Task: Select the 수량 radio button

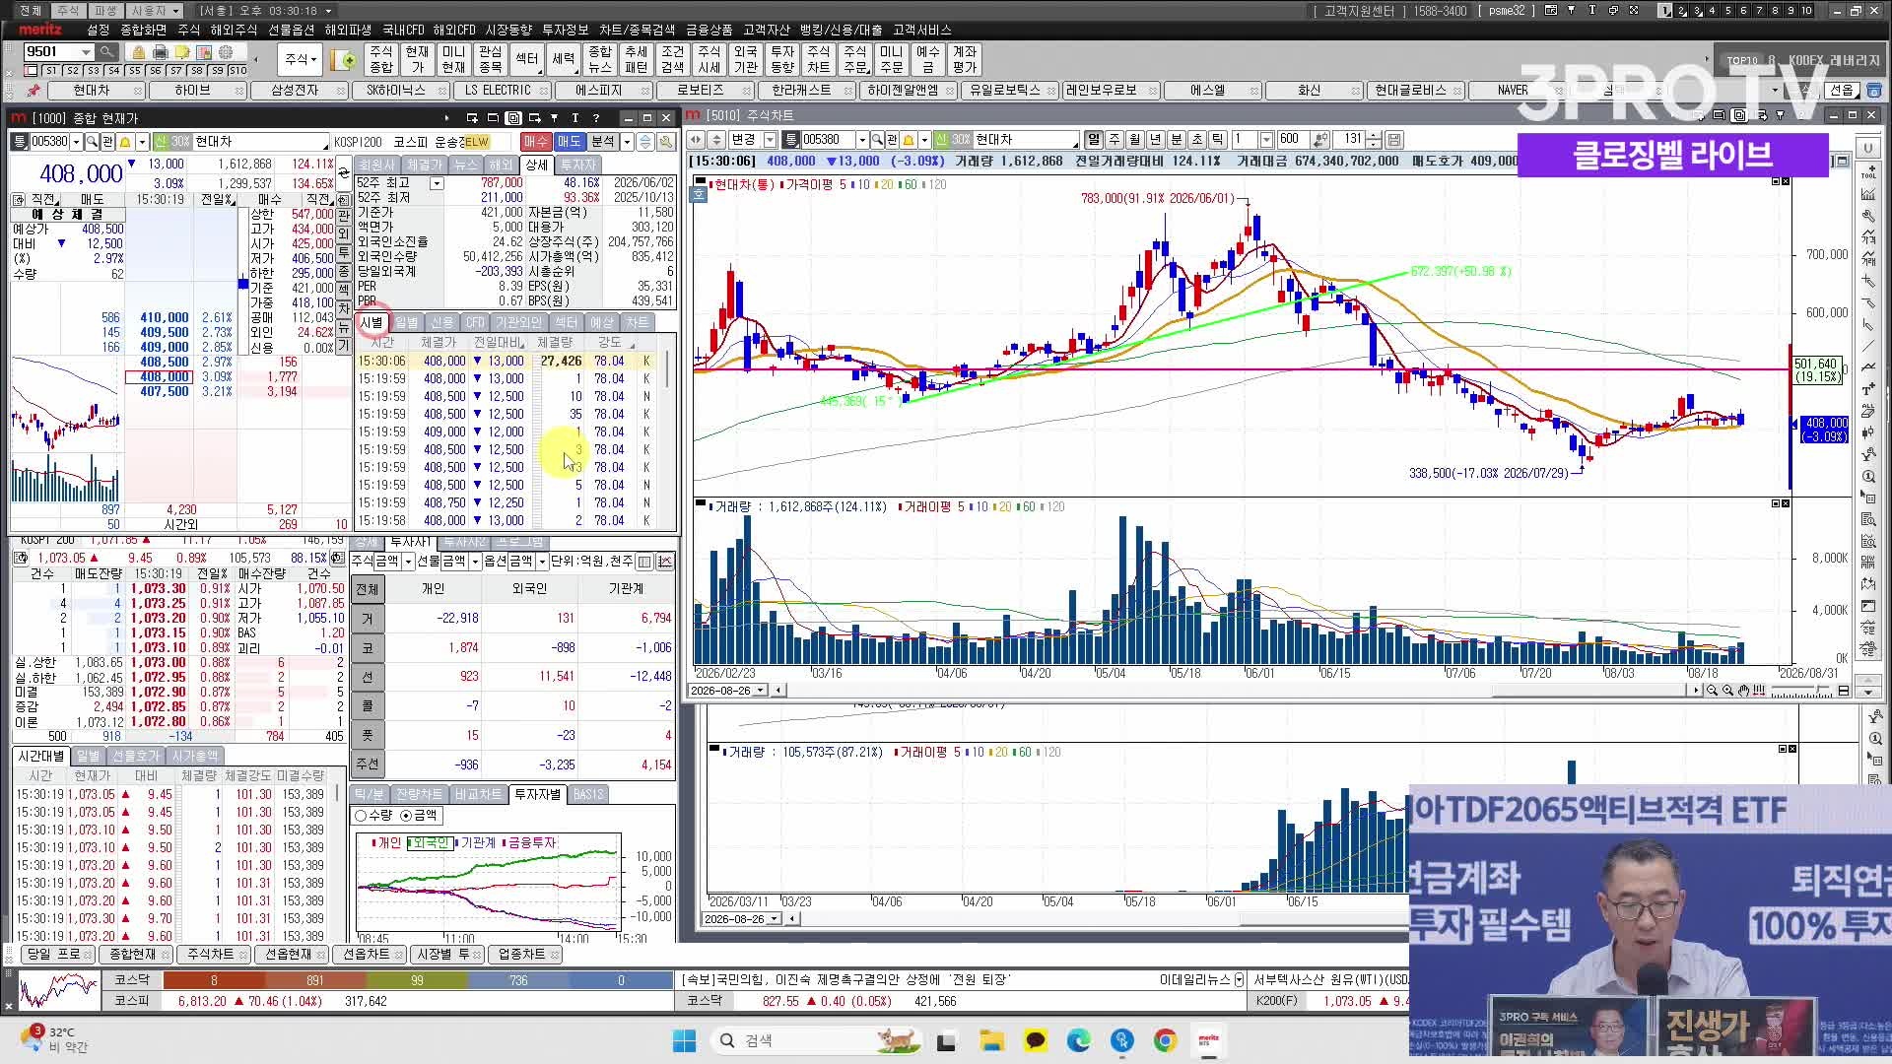Action: click(x=362, y=816)
